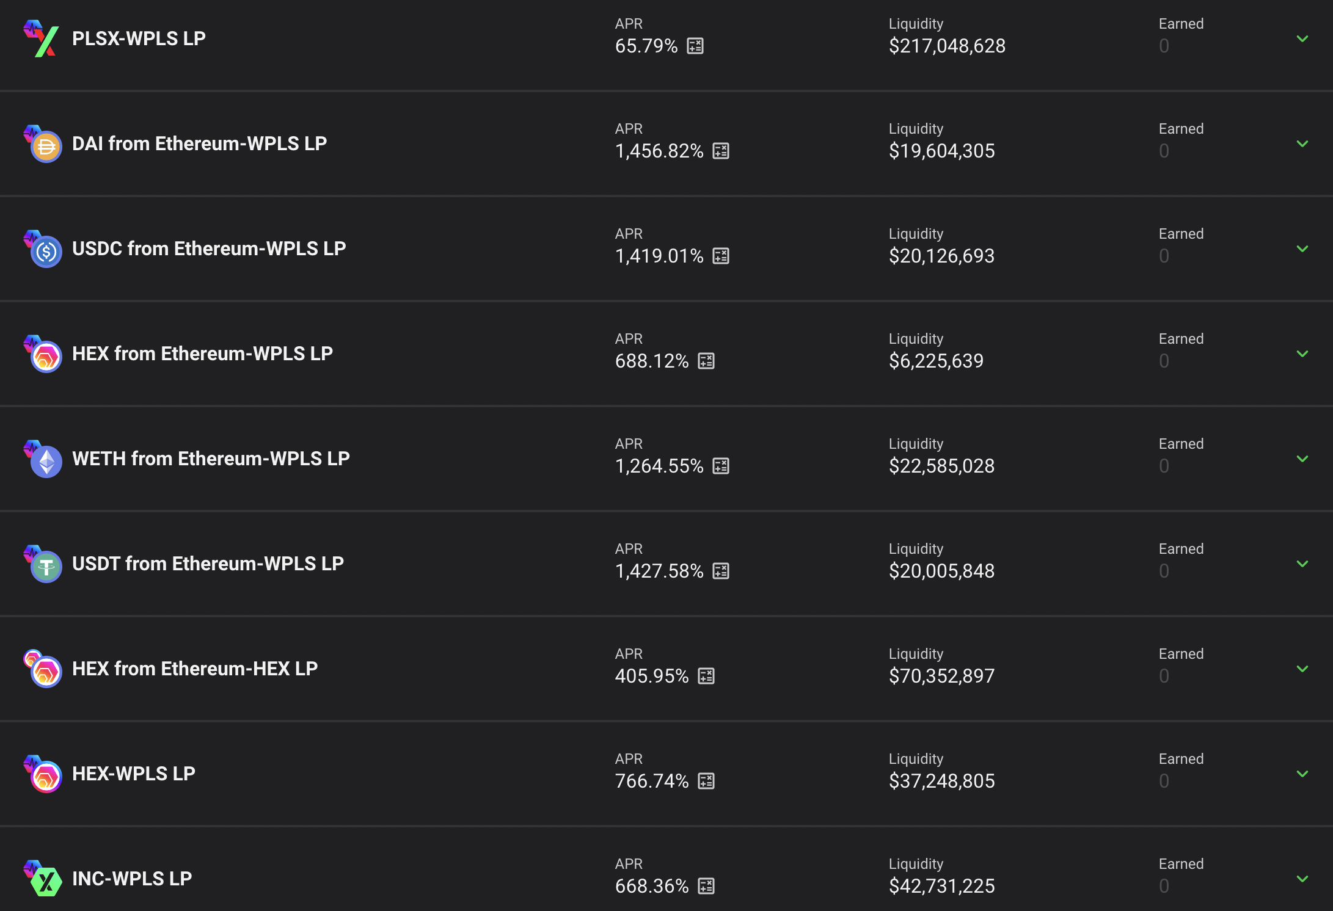Open APR calculator next to 766.74%
The width and height of the screenshot is (1333, 911).
(x=706, y=781)
